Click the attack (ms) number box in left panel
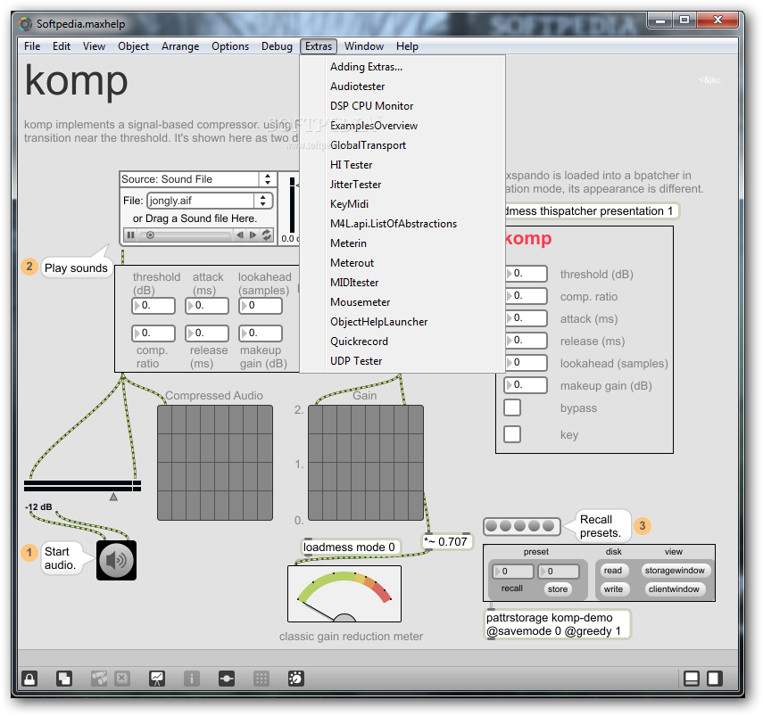 pos(207,306)
